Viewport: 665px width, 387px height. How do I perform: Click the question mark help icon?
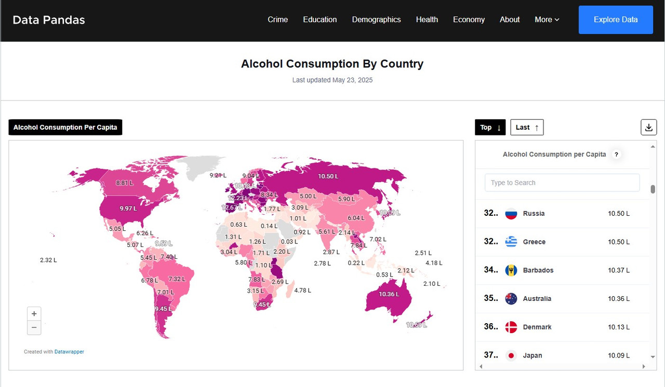(616, 154)
